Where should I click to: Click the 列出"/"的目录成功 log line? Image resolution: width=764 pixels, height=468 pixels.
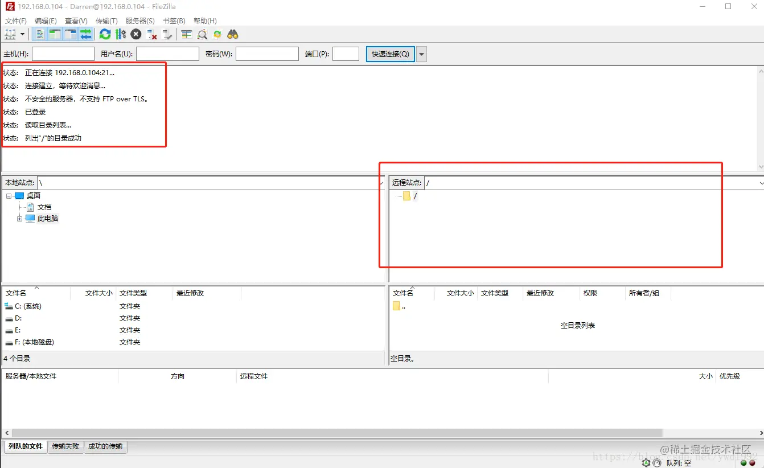point(53,138)
